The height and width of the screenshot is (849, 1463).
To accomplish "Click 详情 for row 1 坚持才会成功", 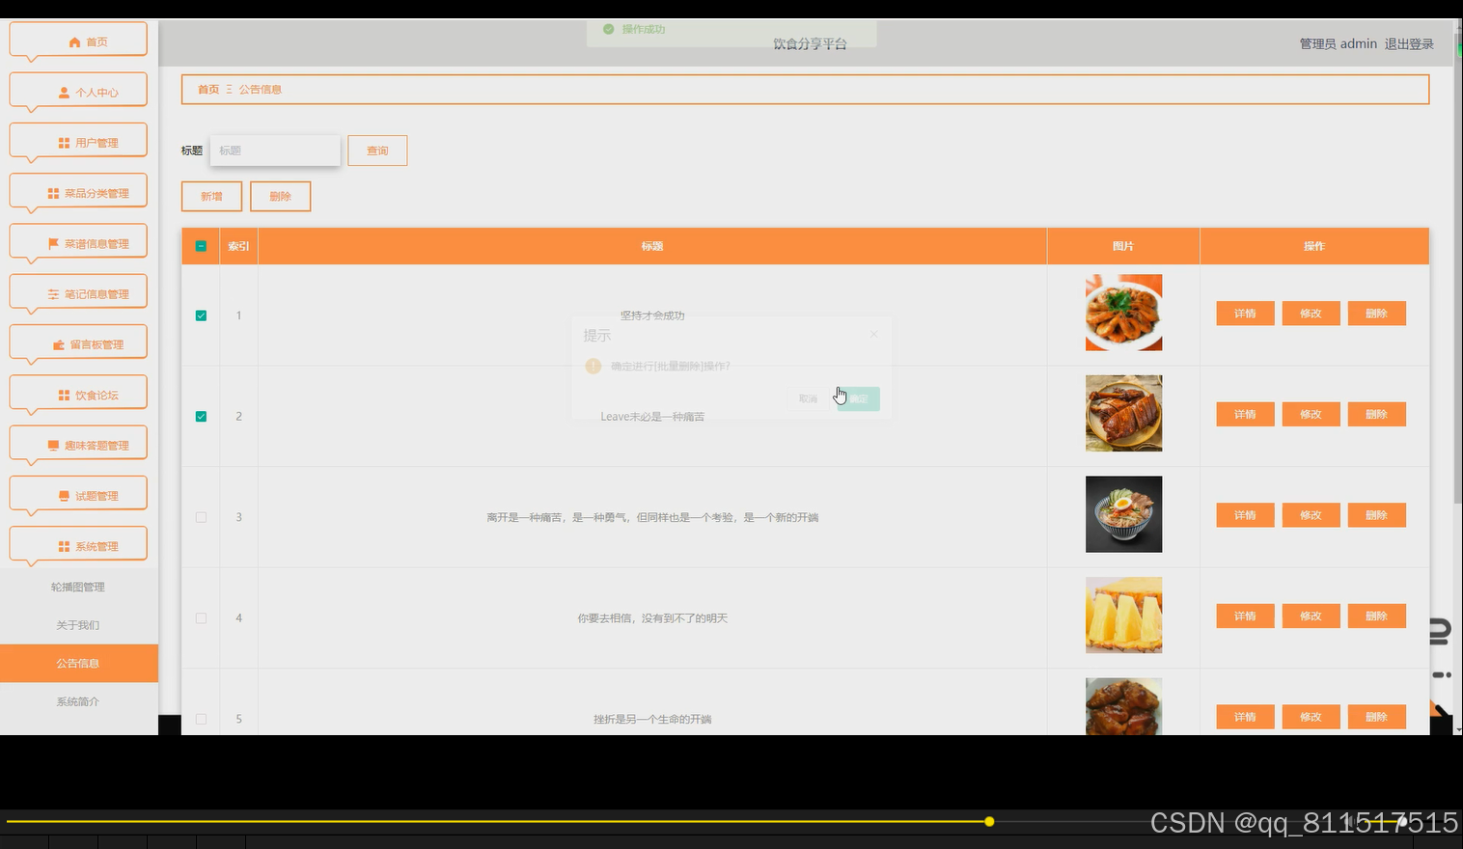I will click(1245, 314).
